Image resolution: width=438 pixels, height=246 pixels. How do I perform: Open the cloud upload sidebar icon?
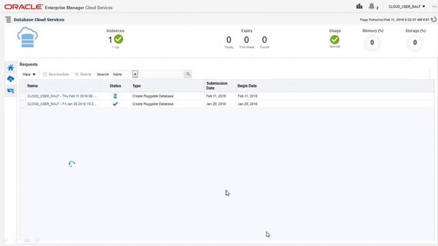[x=11, y=79]
